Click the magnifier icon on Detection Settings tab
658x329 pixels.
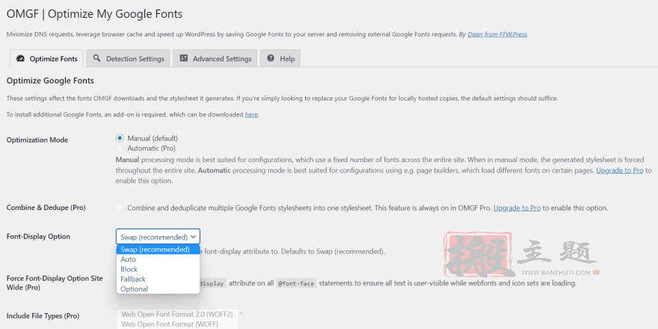(97, 58)
